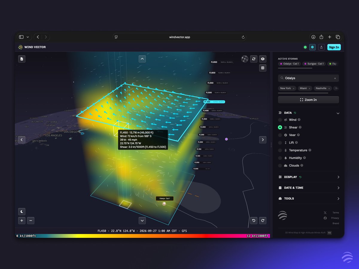Select the FL350 altitude level
The image size is (359, 269).
tap(212, 119)
